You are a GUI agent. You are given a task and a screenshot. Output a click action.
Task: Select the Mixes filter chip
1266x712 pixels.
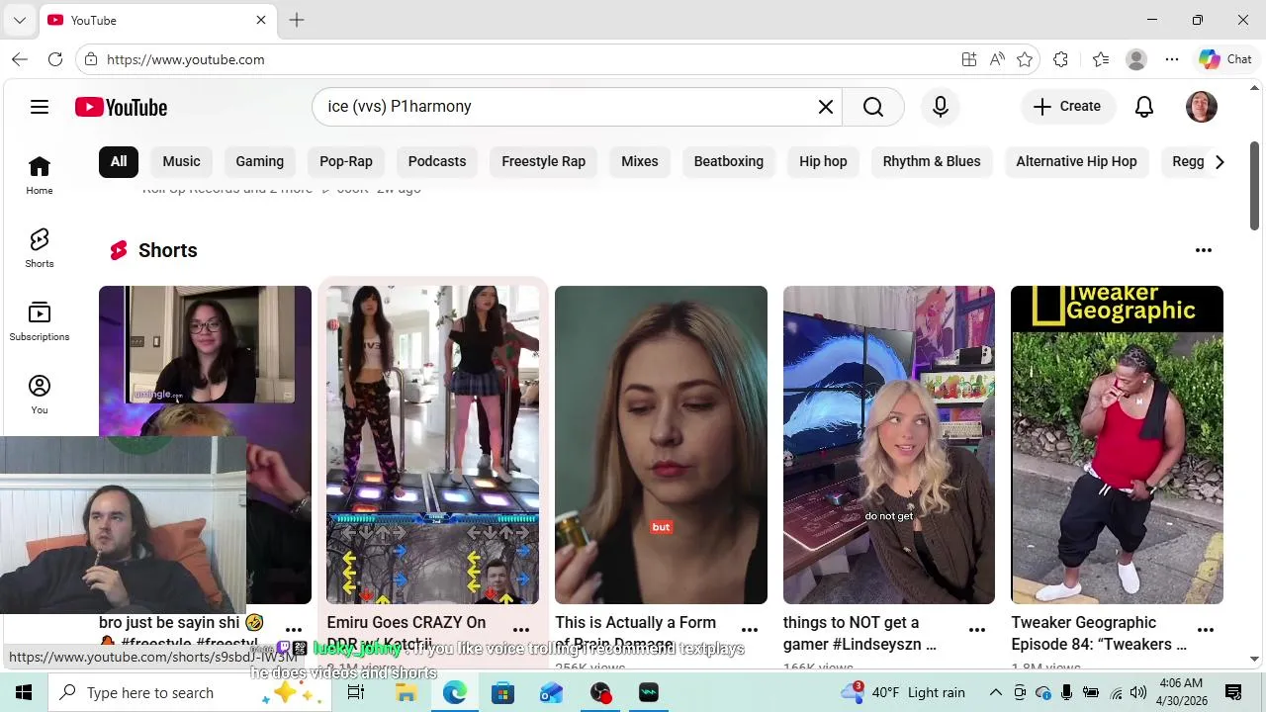click(x=640, y=161)
